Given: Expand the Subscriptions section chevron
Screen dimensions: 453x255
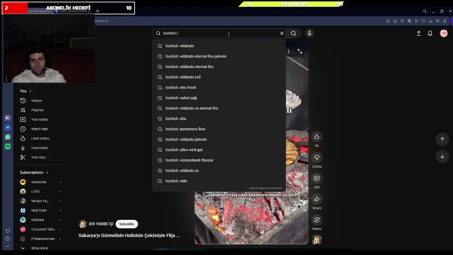Looking at the screenshot, I should 47,172.
